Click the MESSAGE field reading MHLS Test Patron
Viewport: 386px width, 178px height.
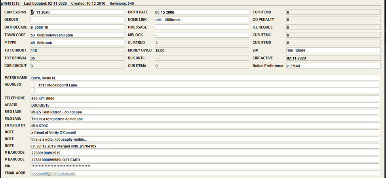coord(205,112)
